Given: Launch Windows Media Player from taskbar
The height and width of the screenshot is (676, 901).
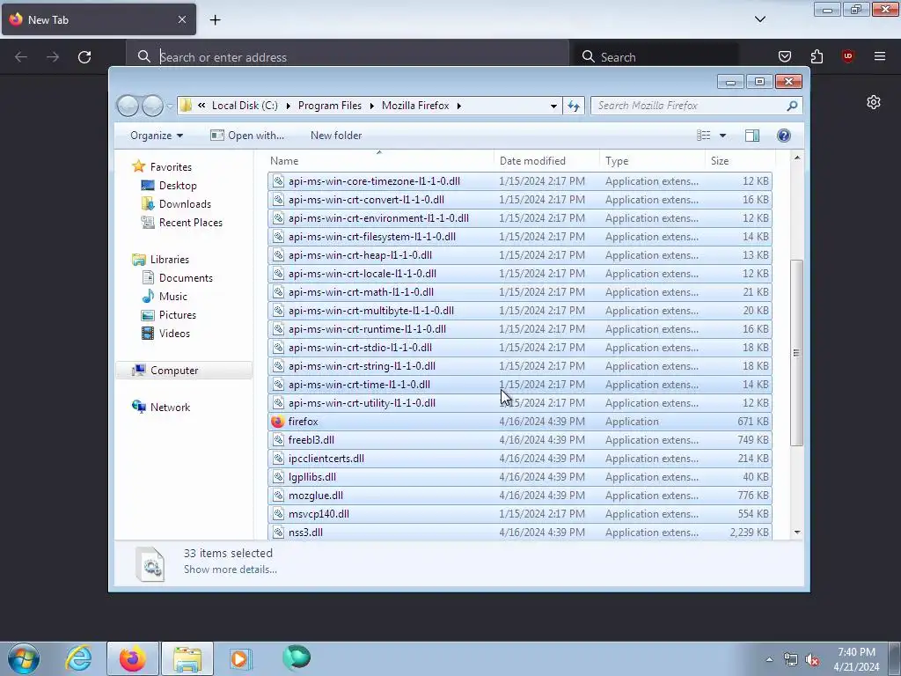Looking at the screenshot, I should (241, 658).
